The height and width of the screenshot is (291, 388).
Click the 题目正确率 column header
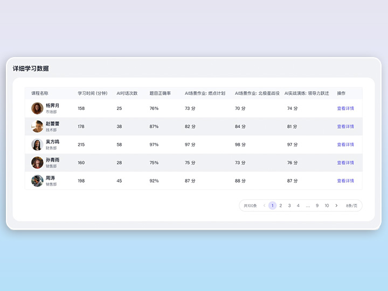[160, 93]
